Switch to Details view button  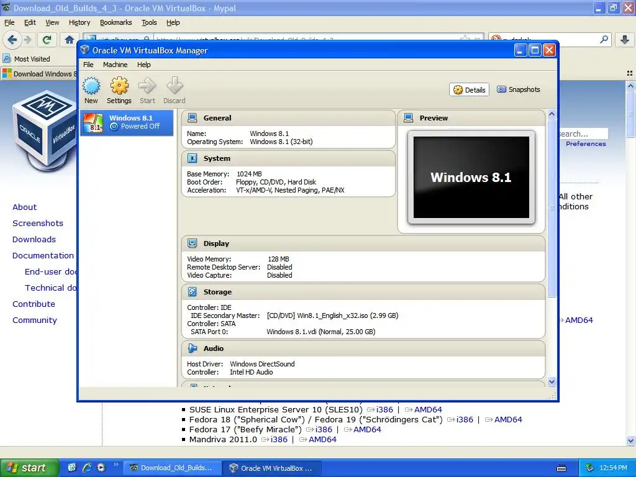(470, 89)
